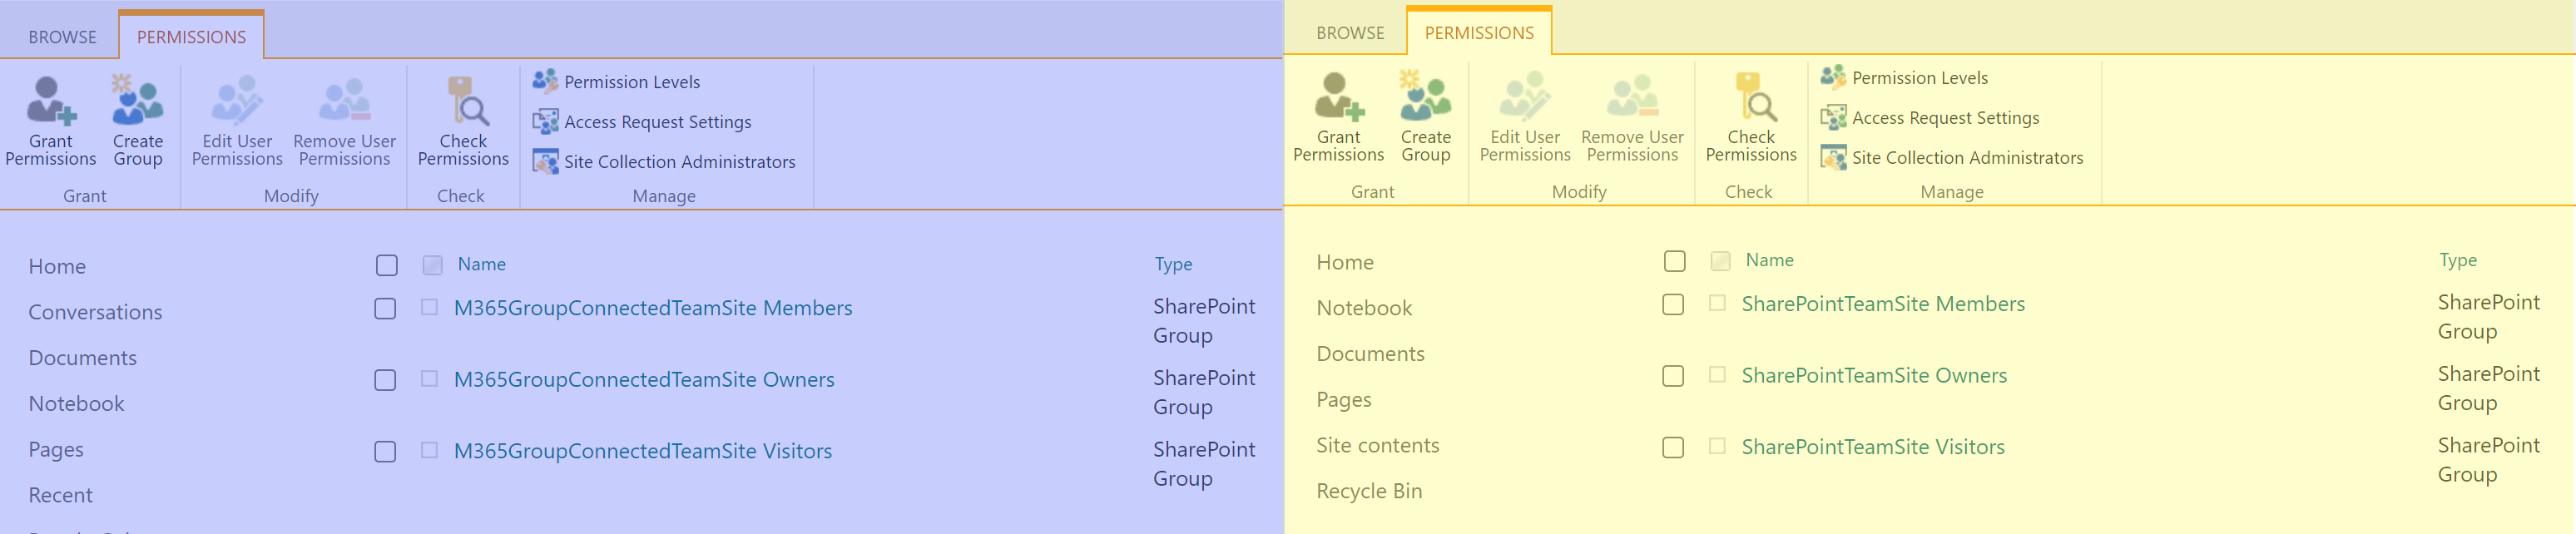Image resolution: width=2576 pixels, height=534 pixels.
Task: Select PERMISSIONS tab in yellow right panel
Action: tap(1478, 33)
